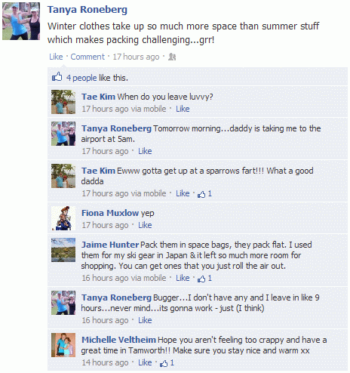Open Michelle Veltheim's profile picture
This screenshot has height=373, width=350.
(x=63, y=345)
